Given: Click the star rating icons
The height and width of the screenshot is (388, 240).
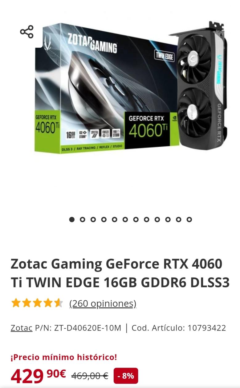Looking at the screenshot, I should pos(37,303).
